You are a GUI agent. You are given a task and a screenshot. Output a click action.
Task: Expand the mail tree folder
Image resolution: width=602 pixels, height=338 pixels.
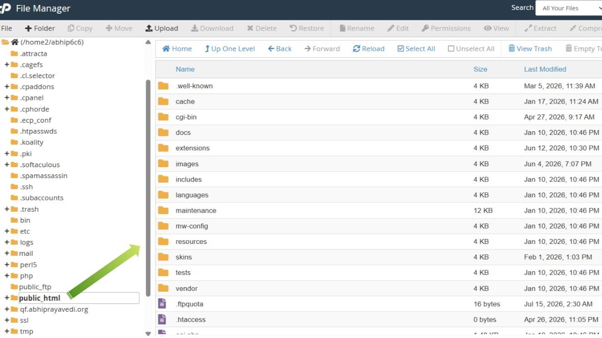[x=7, y=253]
